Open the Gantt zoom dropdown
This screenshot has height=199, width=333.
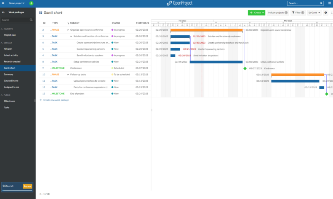(x=314, y=13)
